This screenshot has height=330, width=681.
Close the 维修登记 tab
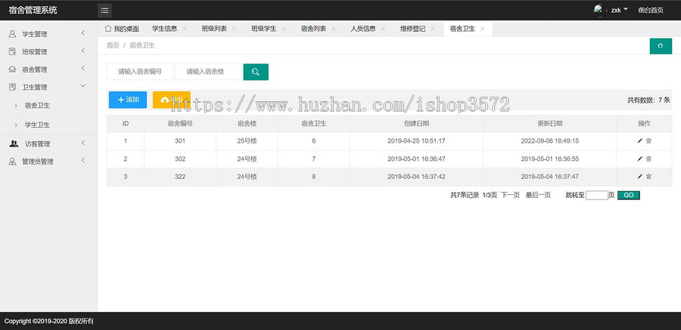tap(433, 29)
